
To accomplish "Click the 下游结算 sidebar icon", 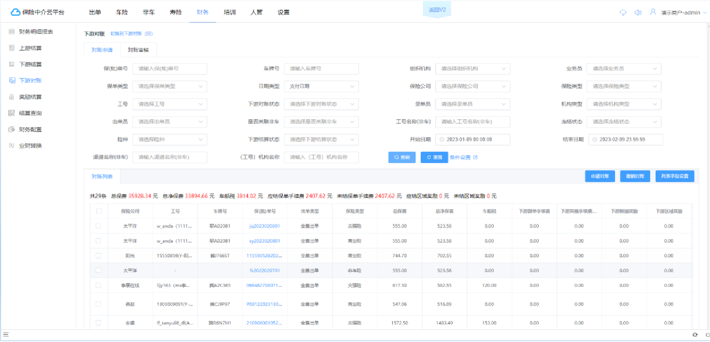I will [x=12, y=64].
